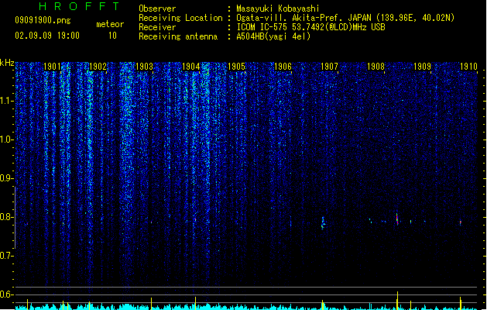
Task: Click the 0.9 kHz axis label
Action: [7, 178]
